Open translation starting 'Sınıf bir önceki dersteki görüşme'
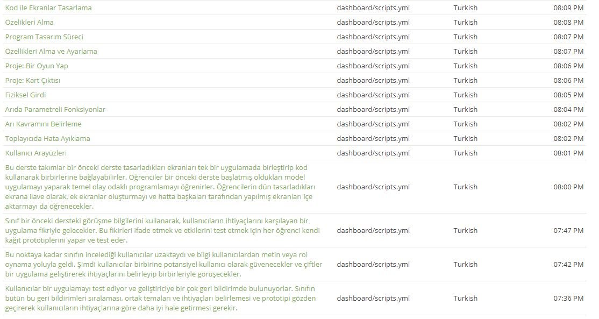This screenshot has height=319, width=599. [x=162, y=230]
